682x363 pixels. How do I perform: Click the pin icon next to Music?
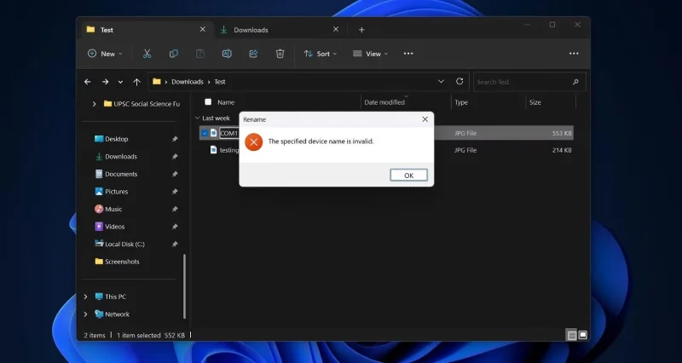175,209
